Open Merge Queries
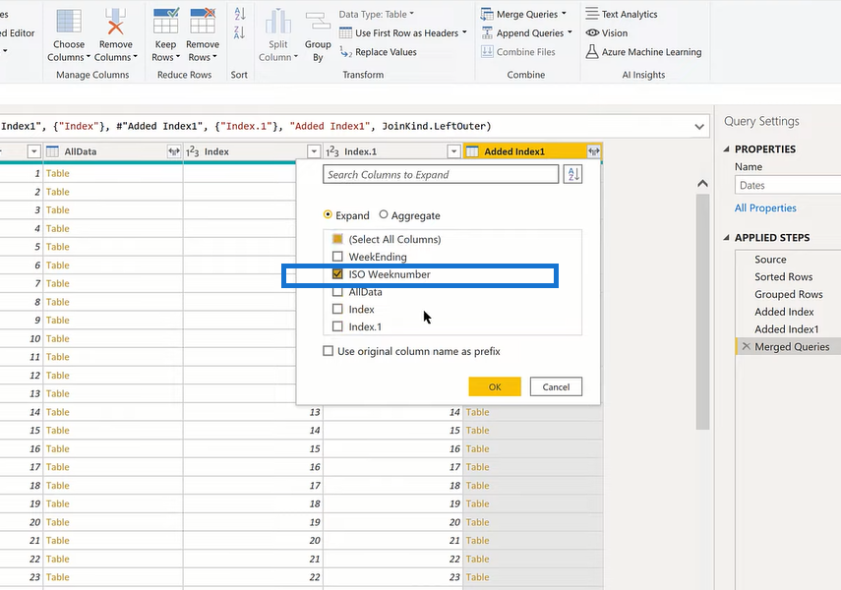Screen dimensions: 841x590 [x=523, y=14]
